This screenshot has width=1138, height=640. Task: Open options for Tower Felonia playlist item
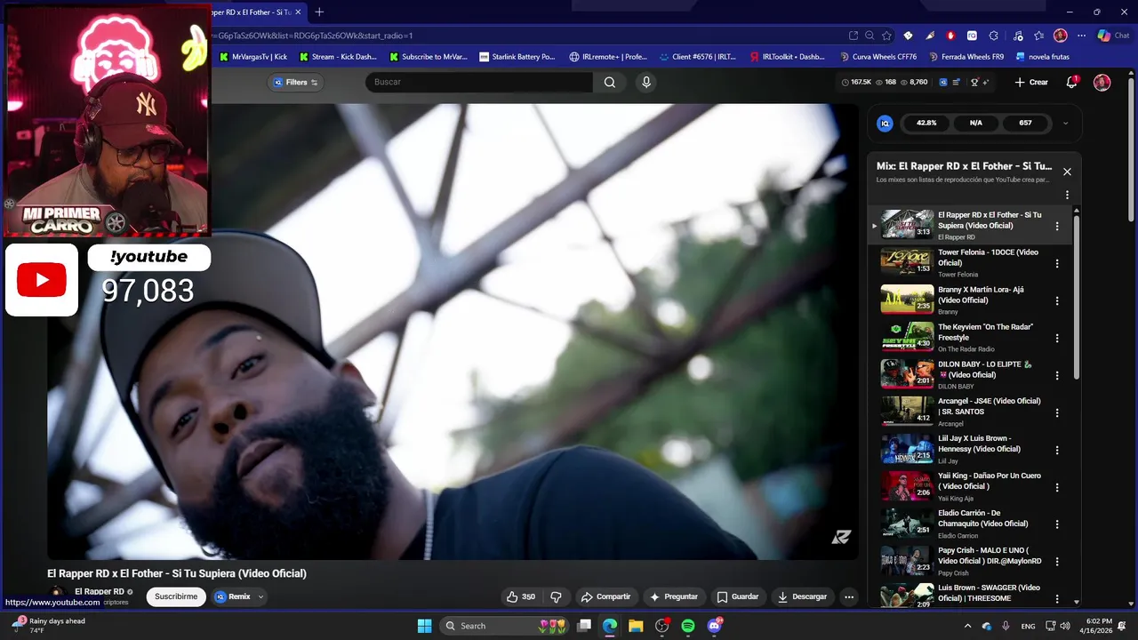click(1057, 263)
